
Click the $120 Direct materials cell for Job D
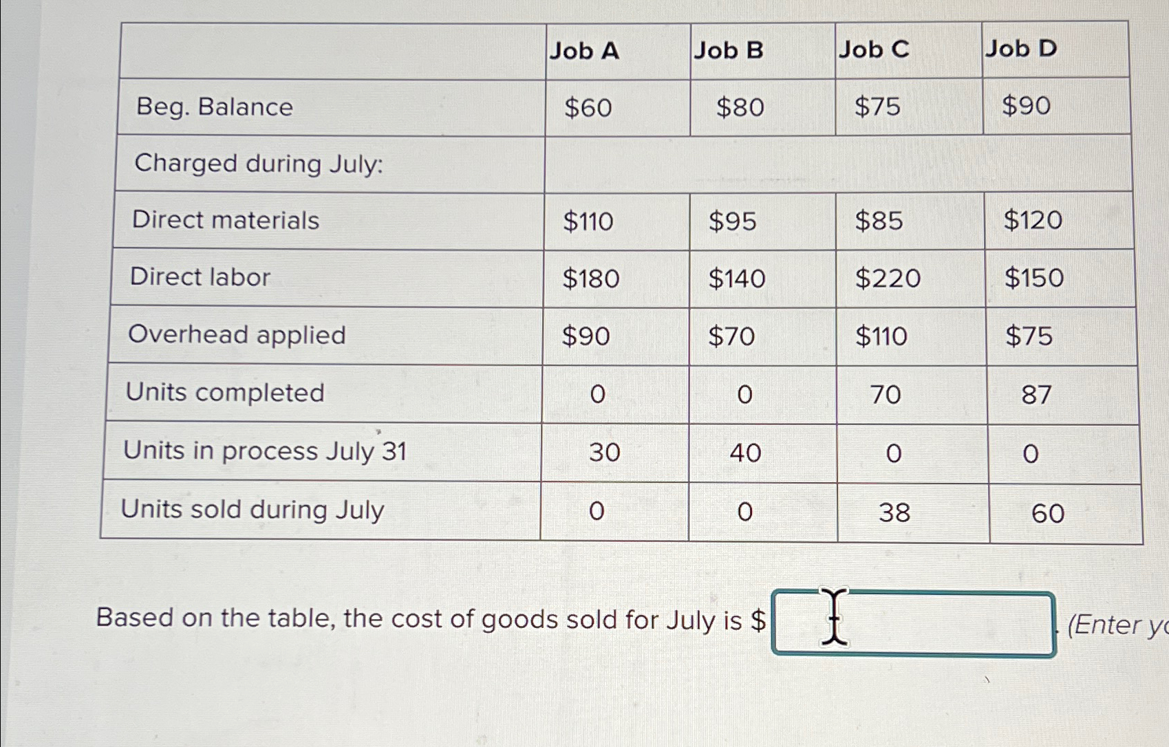1034,220
